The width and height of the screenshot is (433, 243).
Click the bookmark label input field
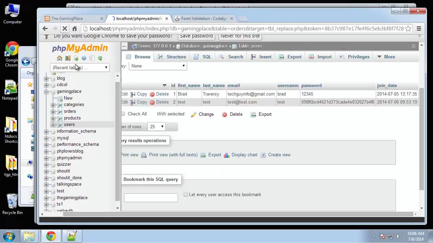click(151, 198)
